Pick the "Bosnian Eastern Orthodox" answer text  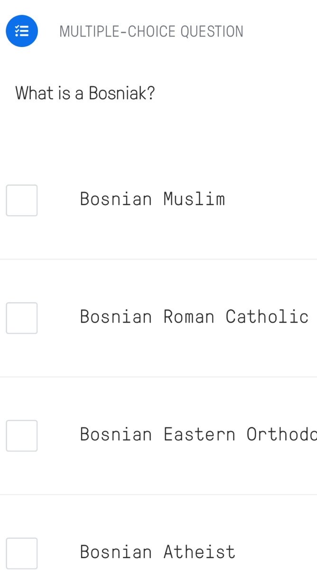(198, 434)
